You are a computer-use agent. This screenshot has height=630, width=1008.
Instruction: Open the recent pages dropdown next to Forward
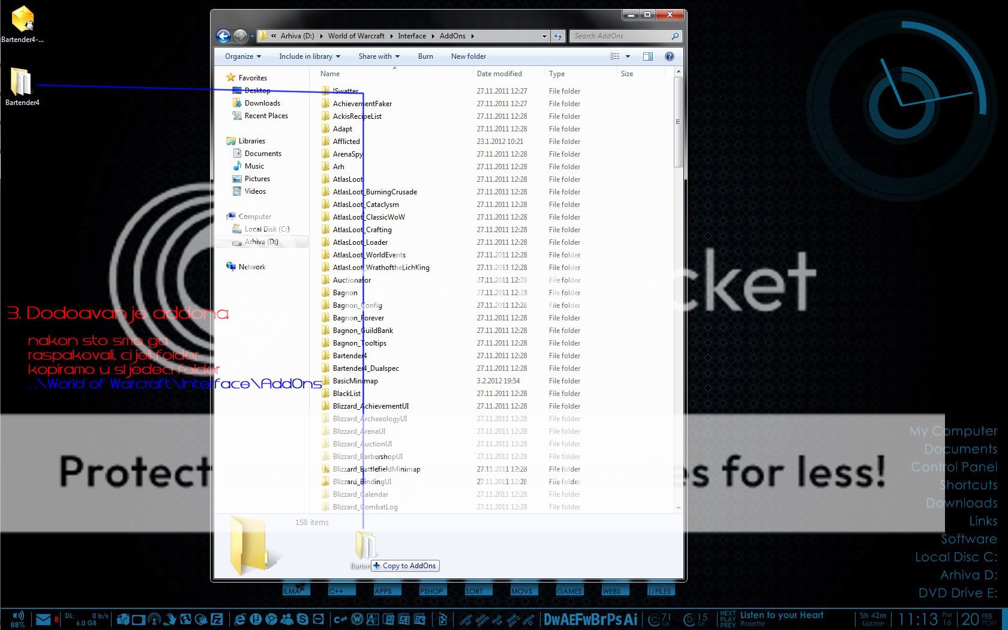click(x=252, y=36)
